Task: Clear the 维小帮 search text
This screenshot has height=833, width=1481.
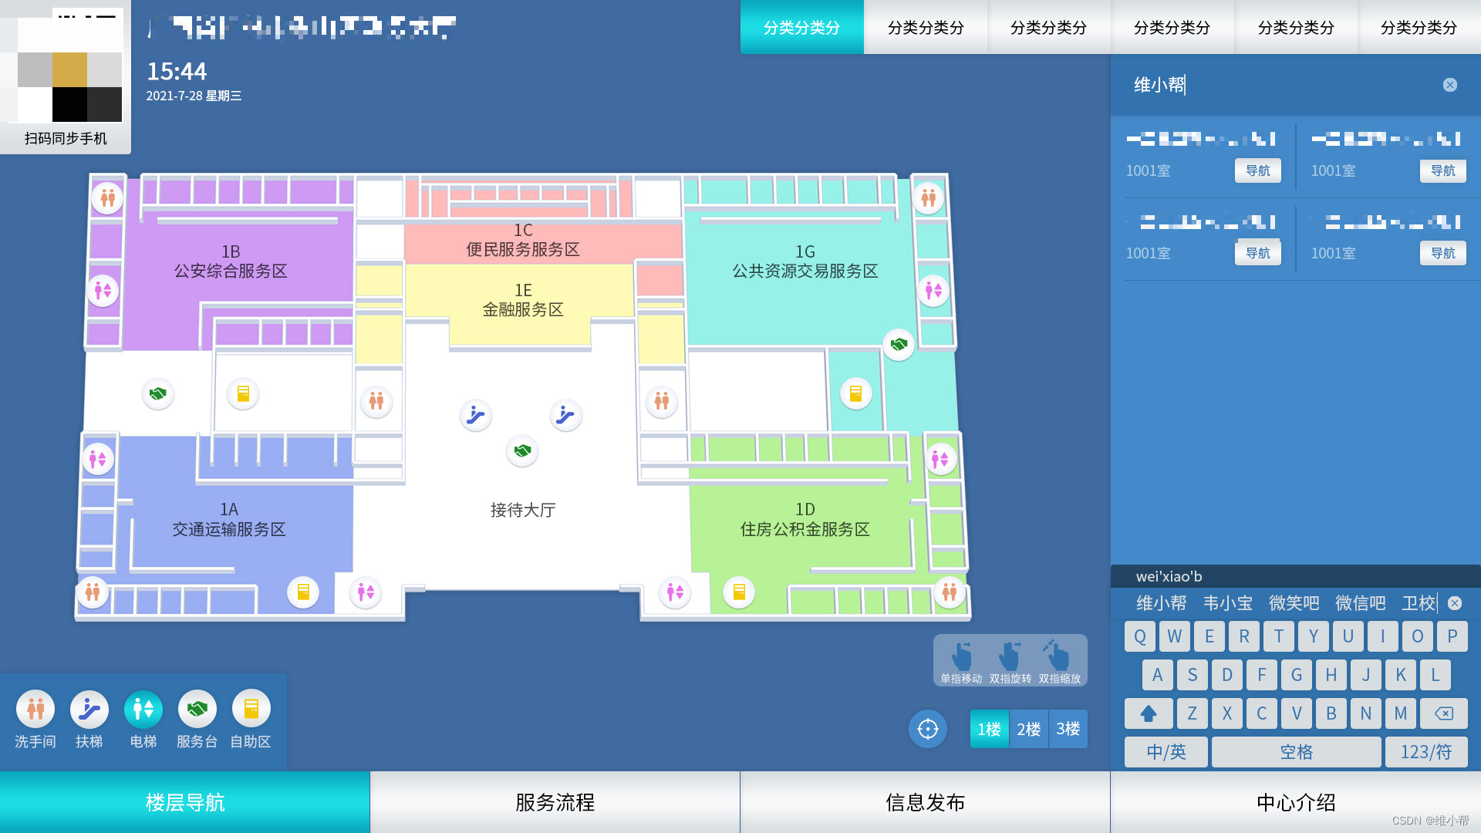Action: coord(1450,85)
